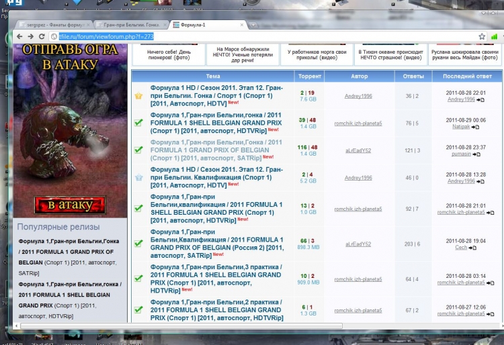Open author aLrEadY52 on the 121 | 3 replies row
Image resolution: width=504 pixels, height=345 pixels.
358,150
